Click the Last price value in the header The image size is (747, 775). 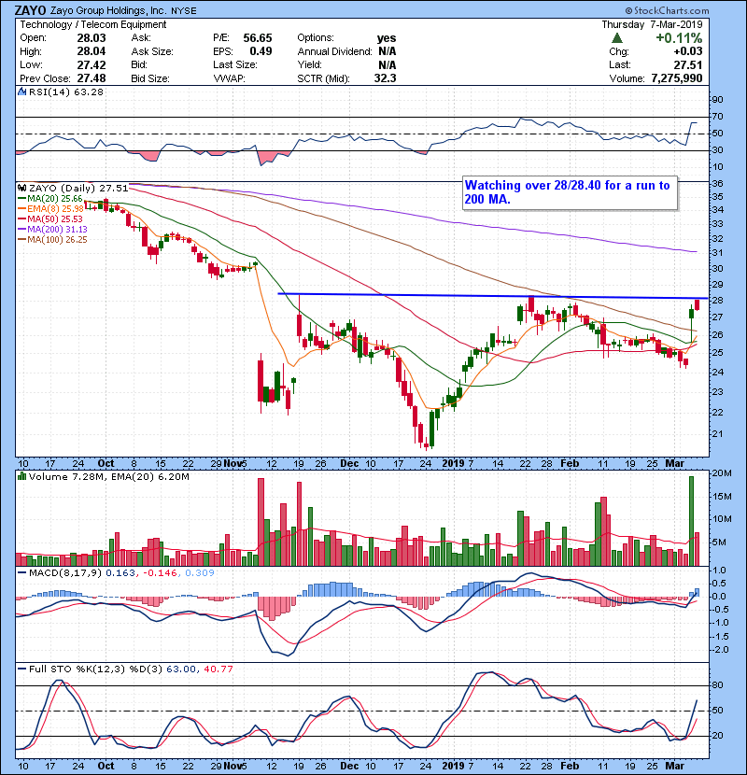coord(687,64)
